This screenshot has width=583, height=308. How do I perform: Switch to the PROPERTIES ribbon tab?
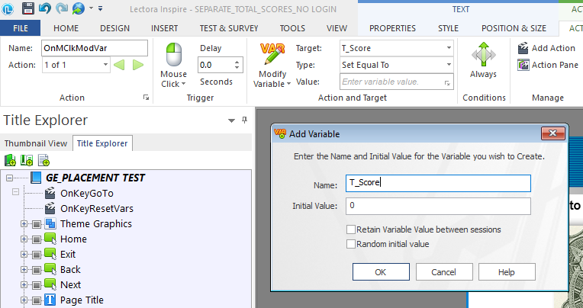coord(392,28)
